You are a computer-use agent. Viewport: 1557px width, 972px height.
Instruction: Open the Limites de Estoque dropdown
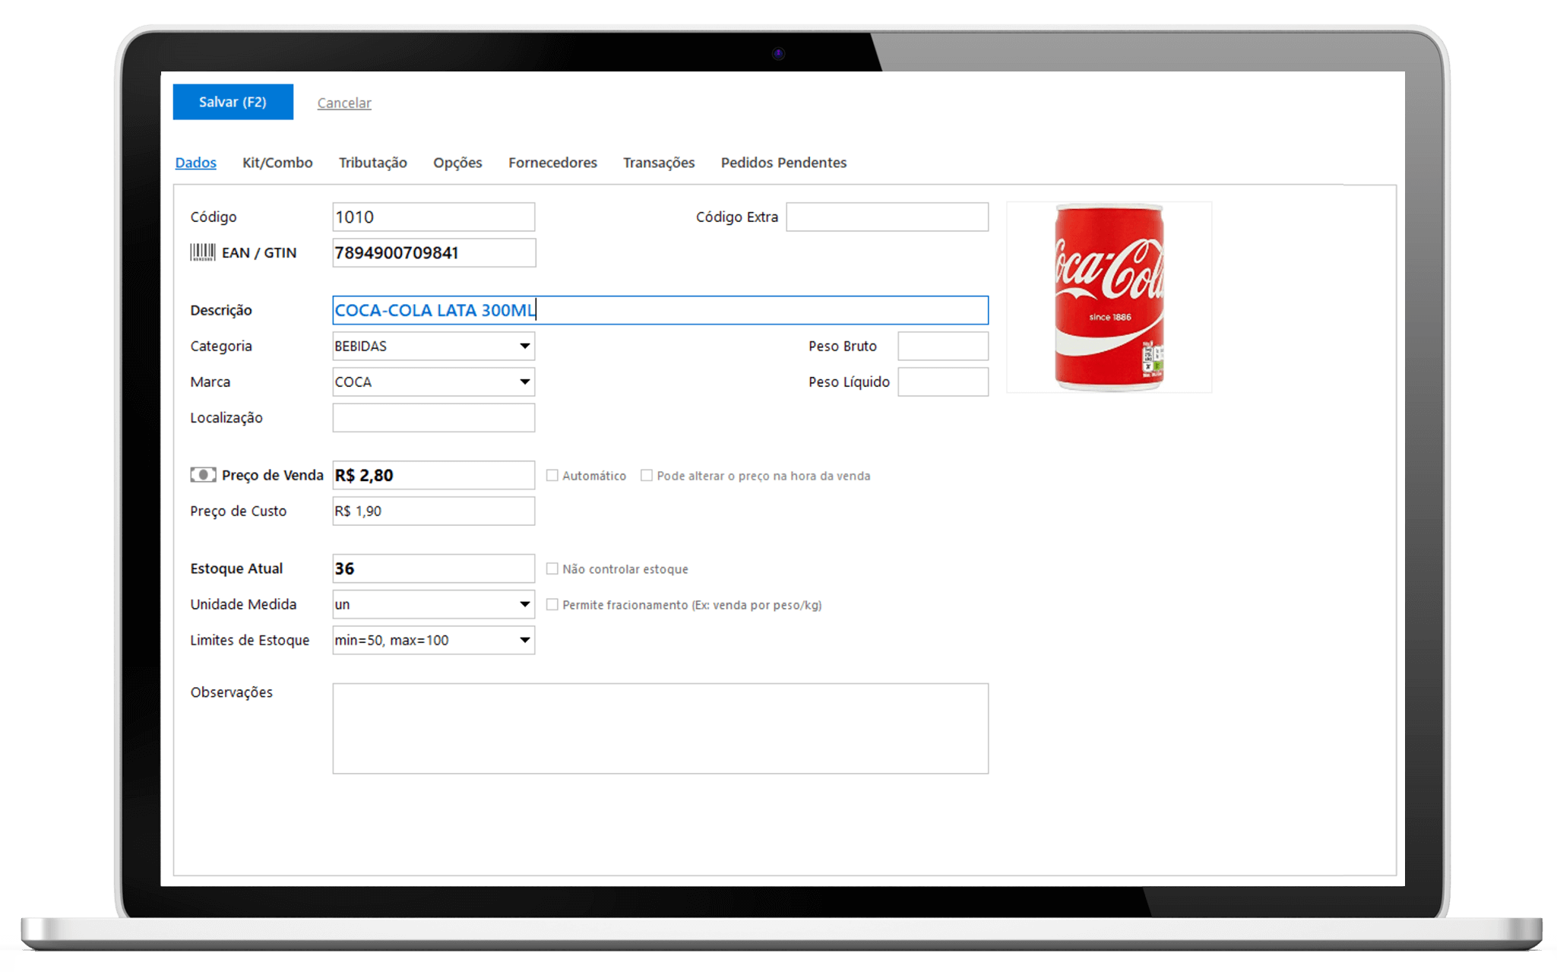coord(524,641)
